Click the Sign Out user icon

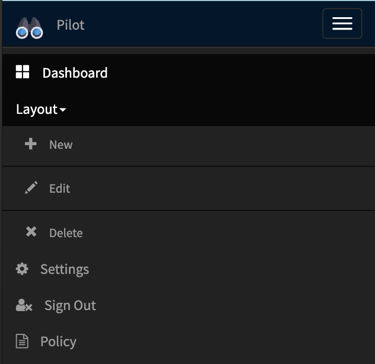tap(24, 306)
